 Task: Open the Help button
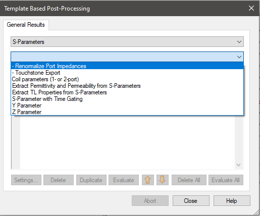(232, 201)
